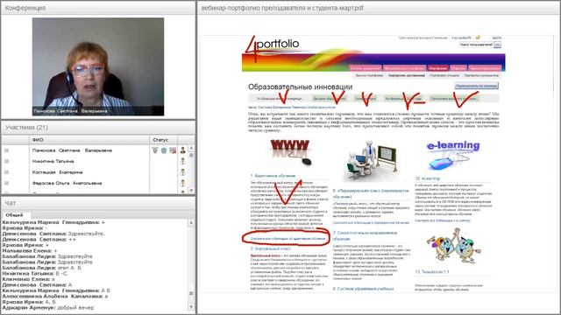This screenshot has width=561, height=315.
Task: Click the presenter avatar icon for Панюкова Светлана
Action: (183, 150)
